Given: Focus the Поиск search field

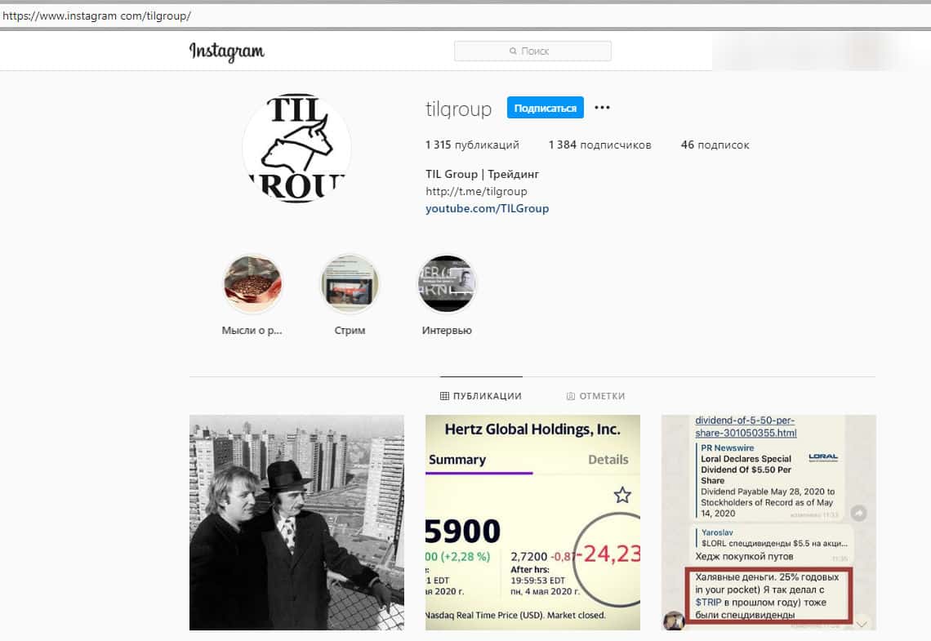Looking at the screenshot, I should click(x=532, y=51).
